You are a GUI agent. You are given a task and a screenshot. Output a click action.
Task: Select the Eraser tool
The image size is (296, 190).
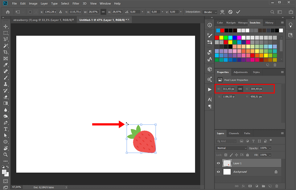click(x=6, y=97)
